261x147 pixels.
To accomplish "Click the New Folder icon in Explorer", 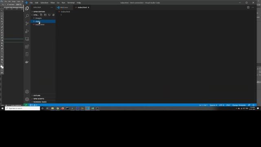I will (x=45, y=15).
